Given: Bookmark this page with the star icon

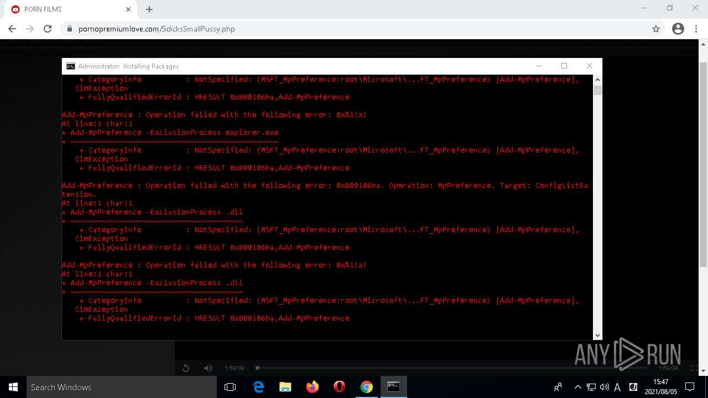Looking at the screenshot, I should tap(656, 29).
